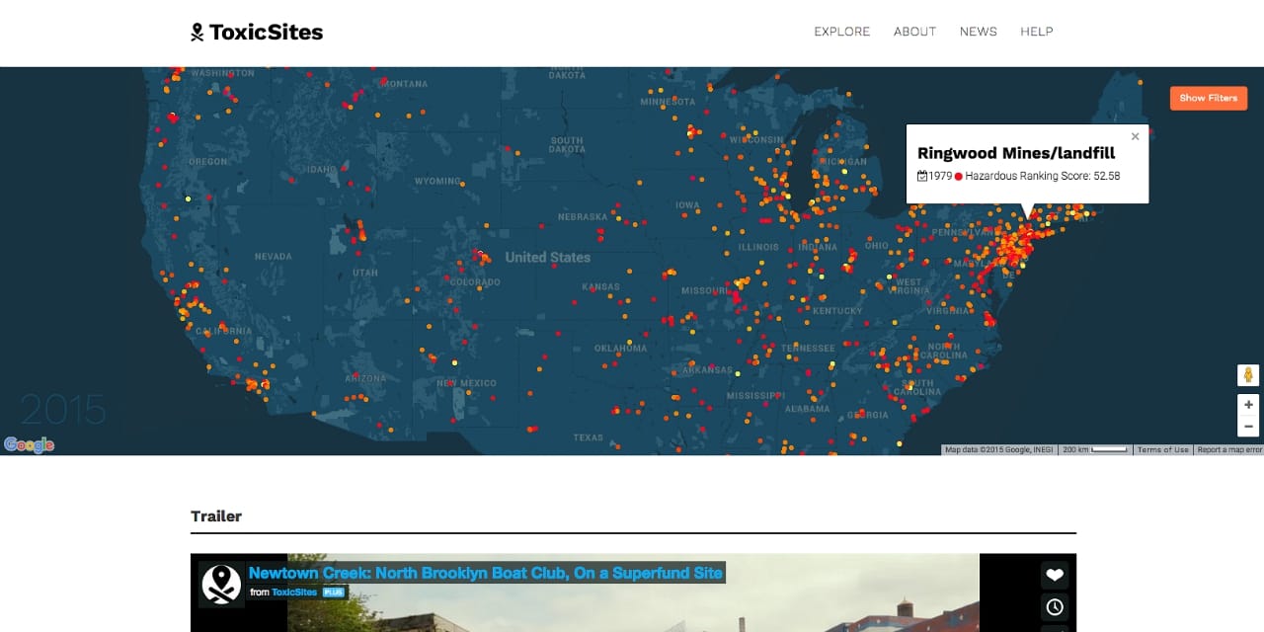
Task: Open the ABOUT page
Action: [x=914, y=32]
